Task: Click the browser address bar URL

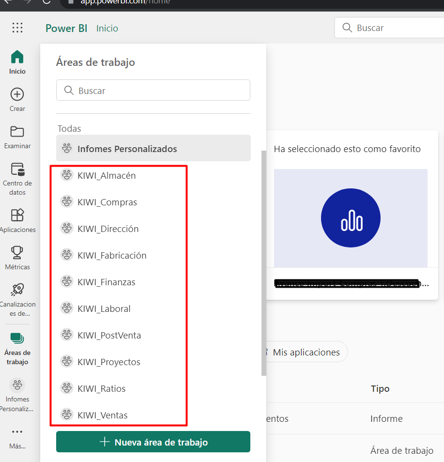Action: click(125, 2)
